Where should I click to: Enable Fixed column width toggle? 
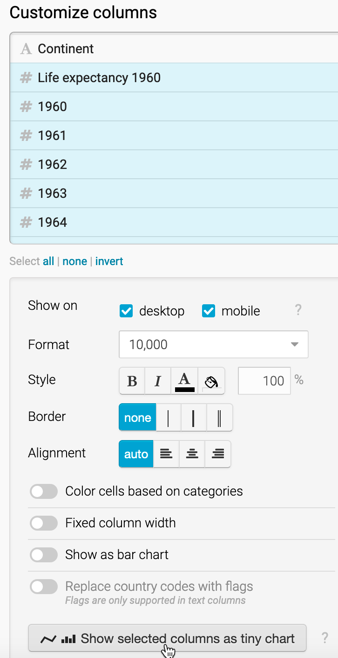(44, 523)
